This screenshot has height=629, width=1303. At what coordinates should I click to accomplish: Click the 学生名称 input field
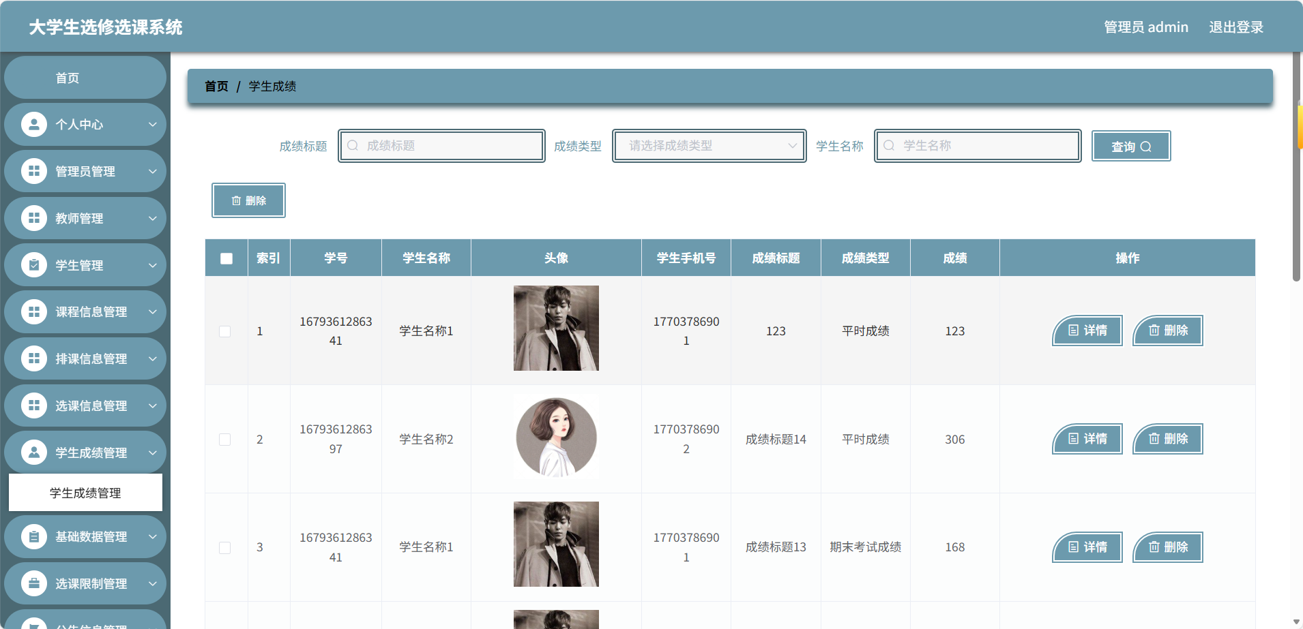pyautogui.click(x=978, y=146)
